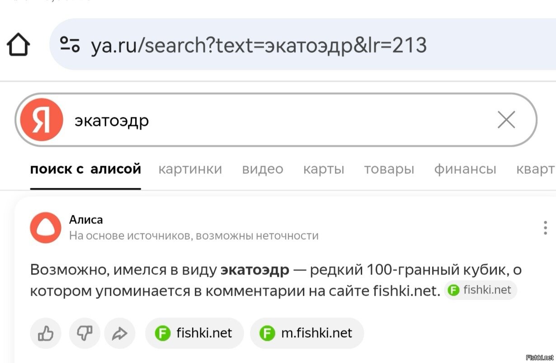Viewport: 556px width, 363px height.
Task: Switch to the видео tab
Action: 263,169
